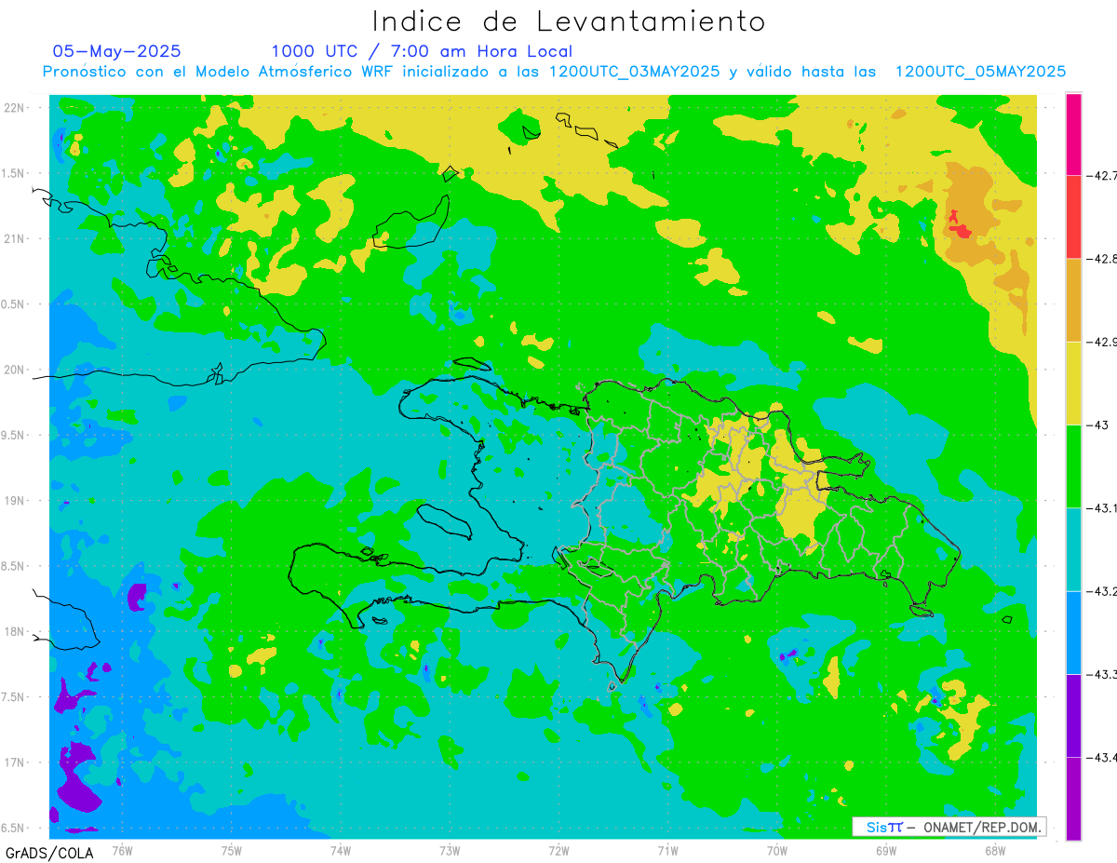Click the "68W" longitude label
The height and width of the screenshot is (863, 1117).
click(x=995, y=851)
